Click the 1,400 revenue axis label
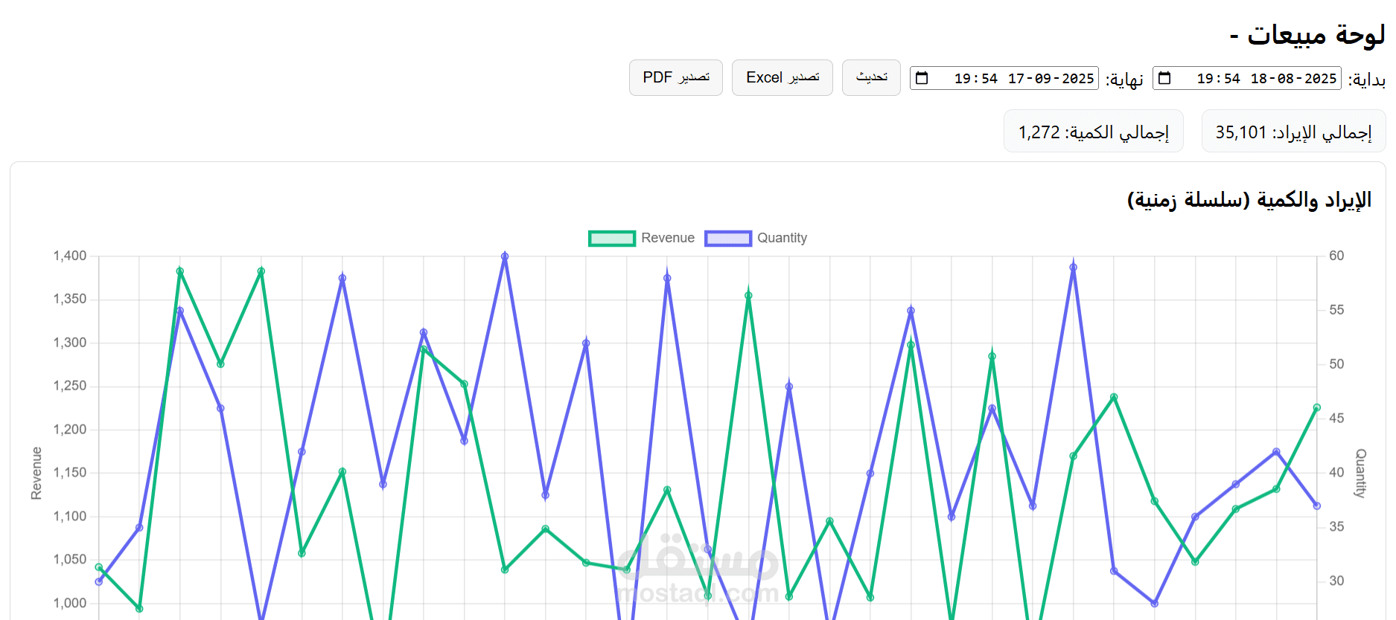This screenshot has width=1396, height=620. pos(70,256)
